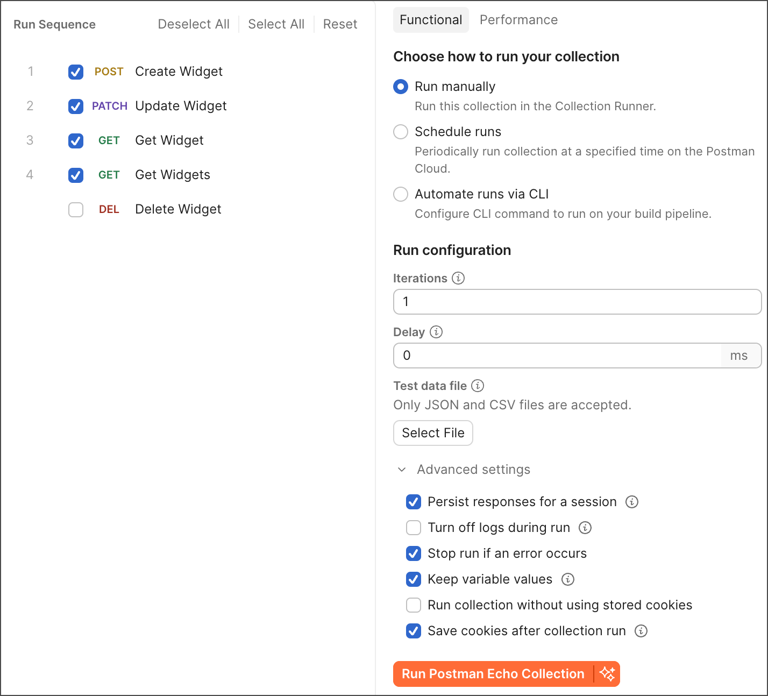The image size is (768, 696).
Task: Enable the Delete Widget request checkbox
Action: click(75, 210)
